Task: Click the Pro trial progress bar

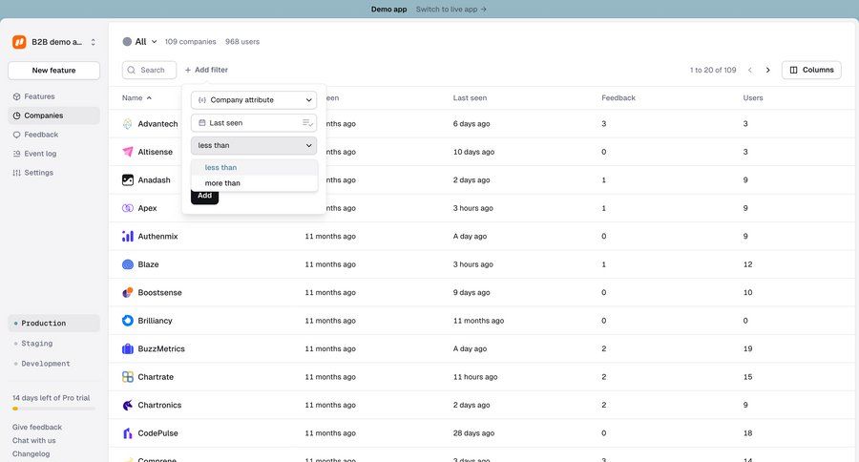Action: coord(53,409)
